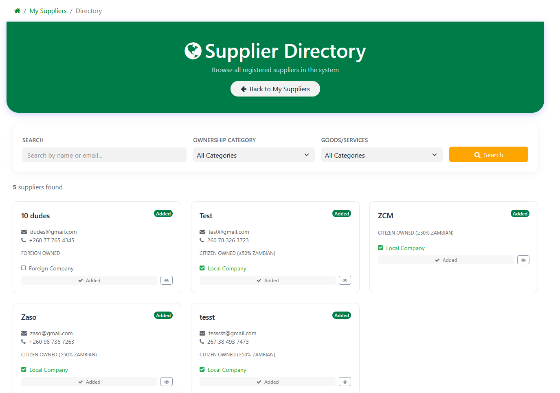Expand the Goods/Services dropdown
The width and height of the screenshot is (560, 393).
click(x=381, y=155)
